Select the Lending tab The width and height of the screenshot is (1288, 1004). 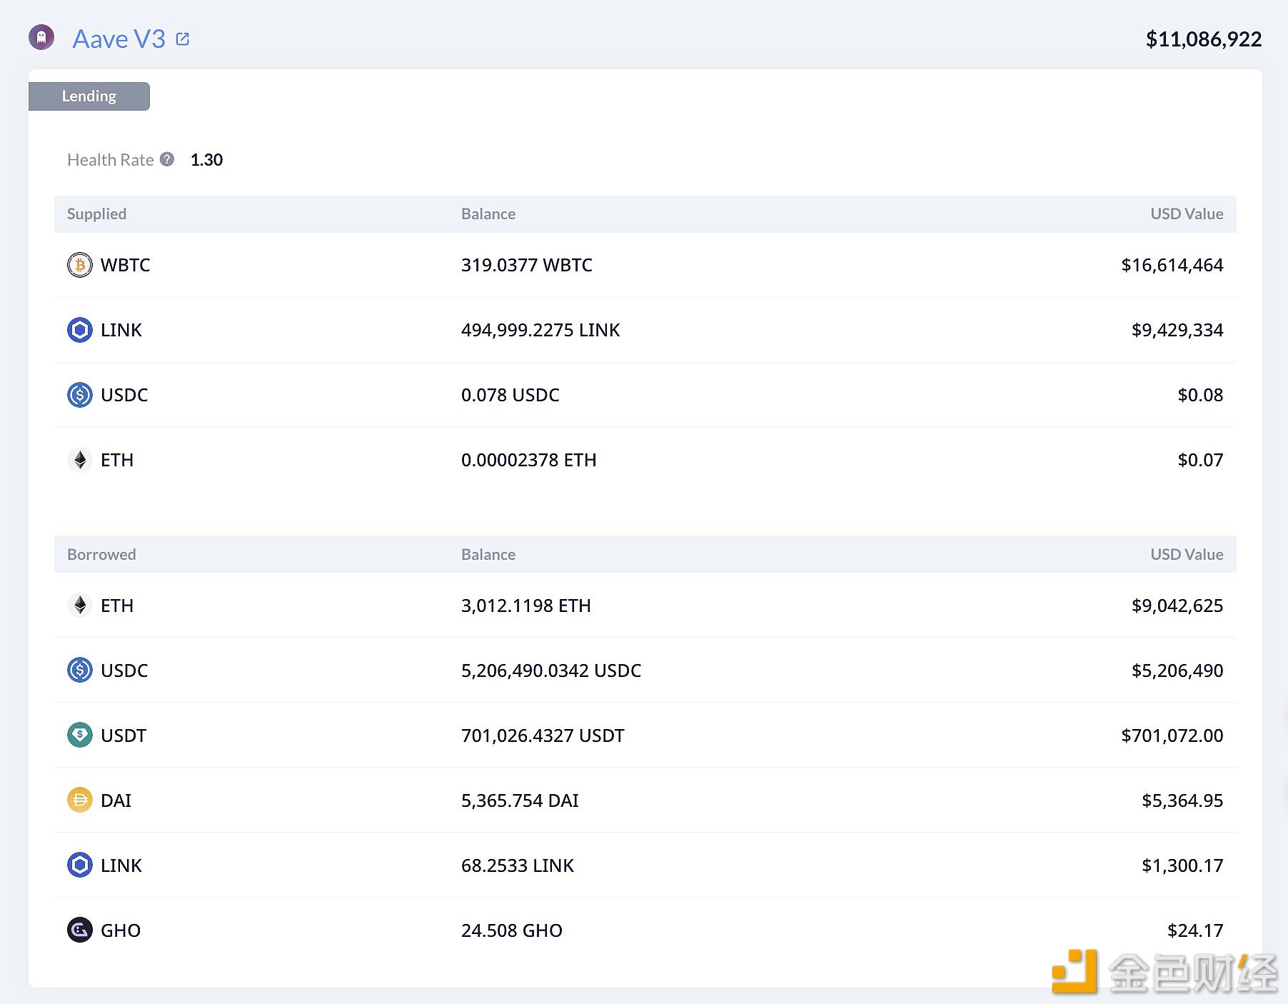(x=89, y=96)
